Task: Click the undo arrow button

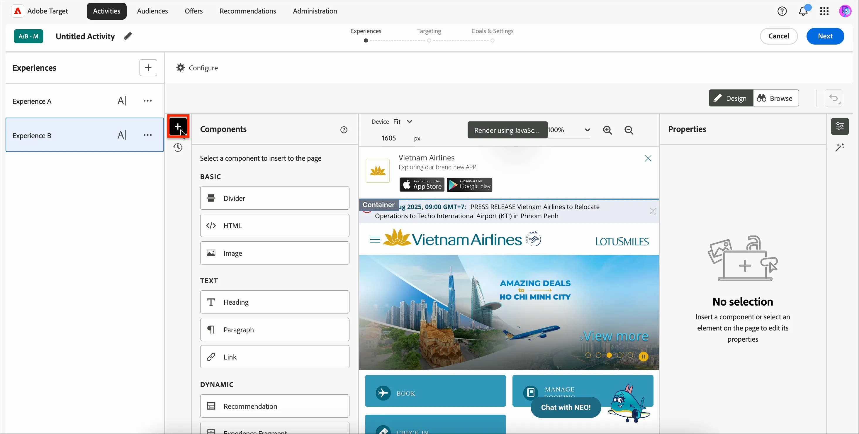Action: click(x=833, y=98)
